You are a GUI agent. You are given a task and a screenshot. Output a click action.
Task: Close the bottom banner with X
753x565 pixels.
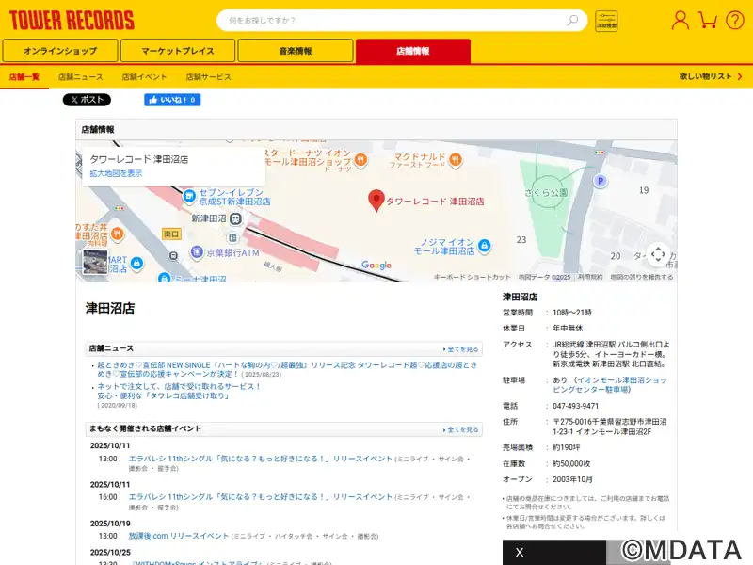coord(520,553)
